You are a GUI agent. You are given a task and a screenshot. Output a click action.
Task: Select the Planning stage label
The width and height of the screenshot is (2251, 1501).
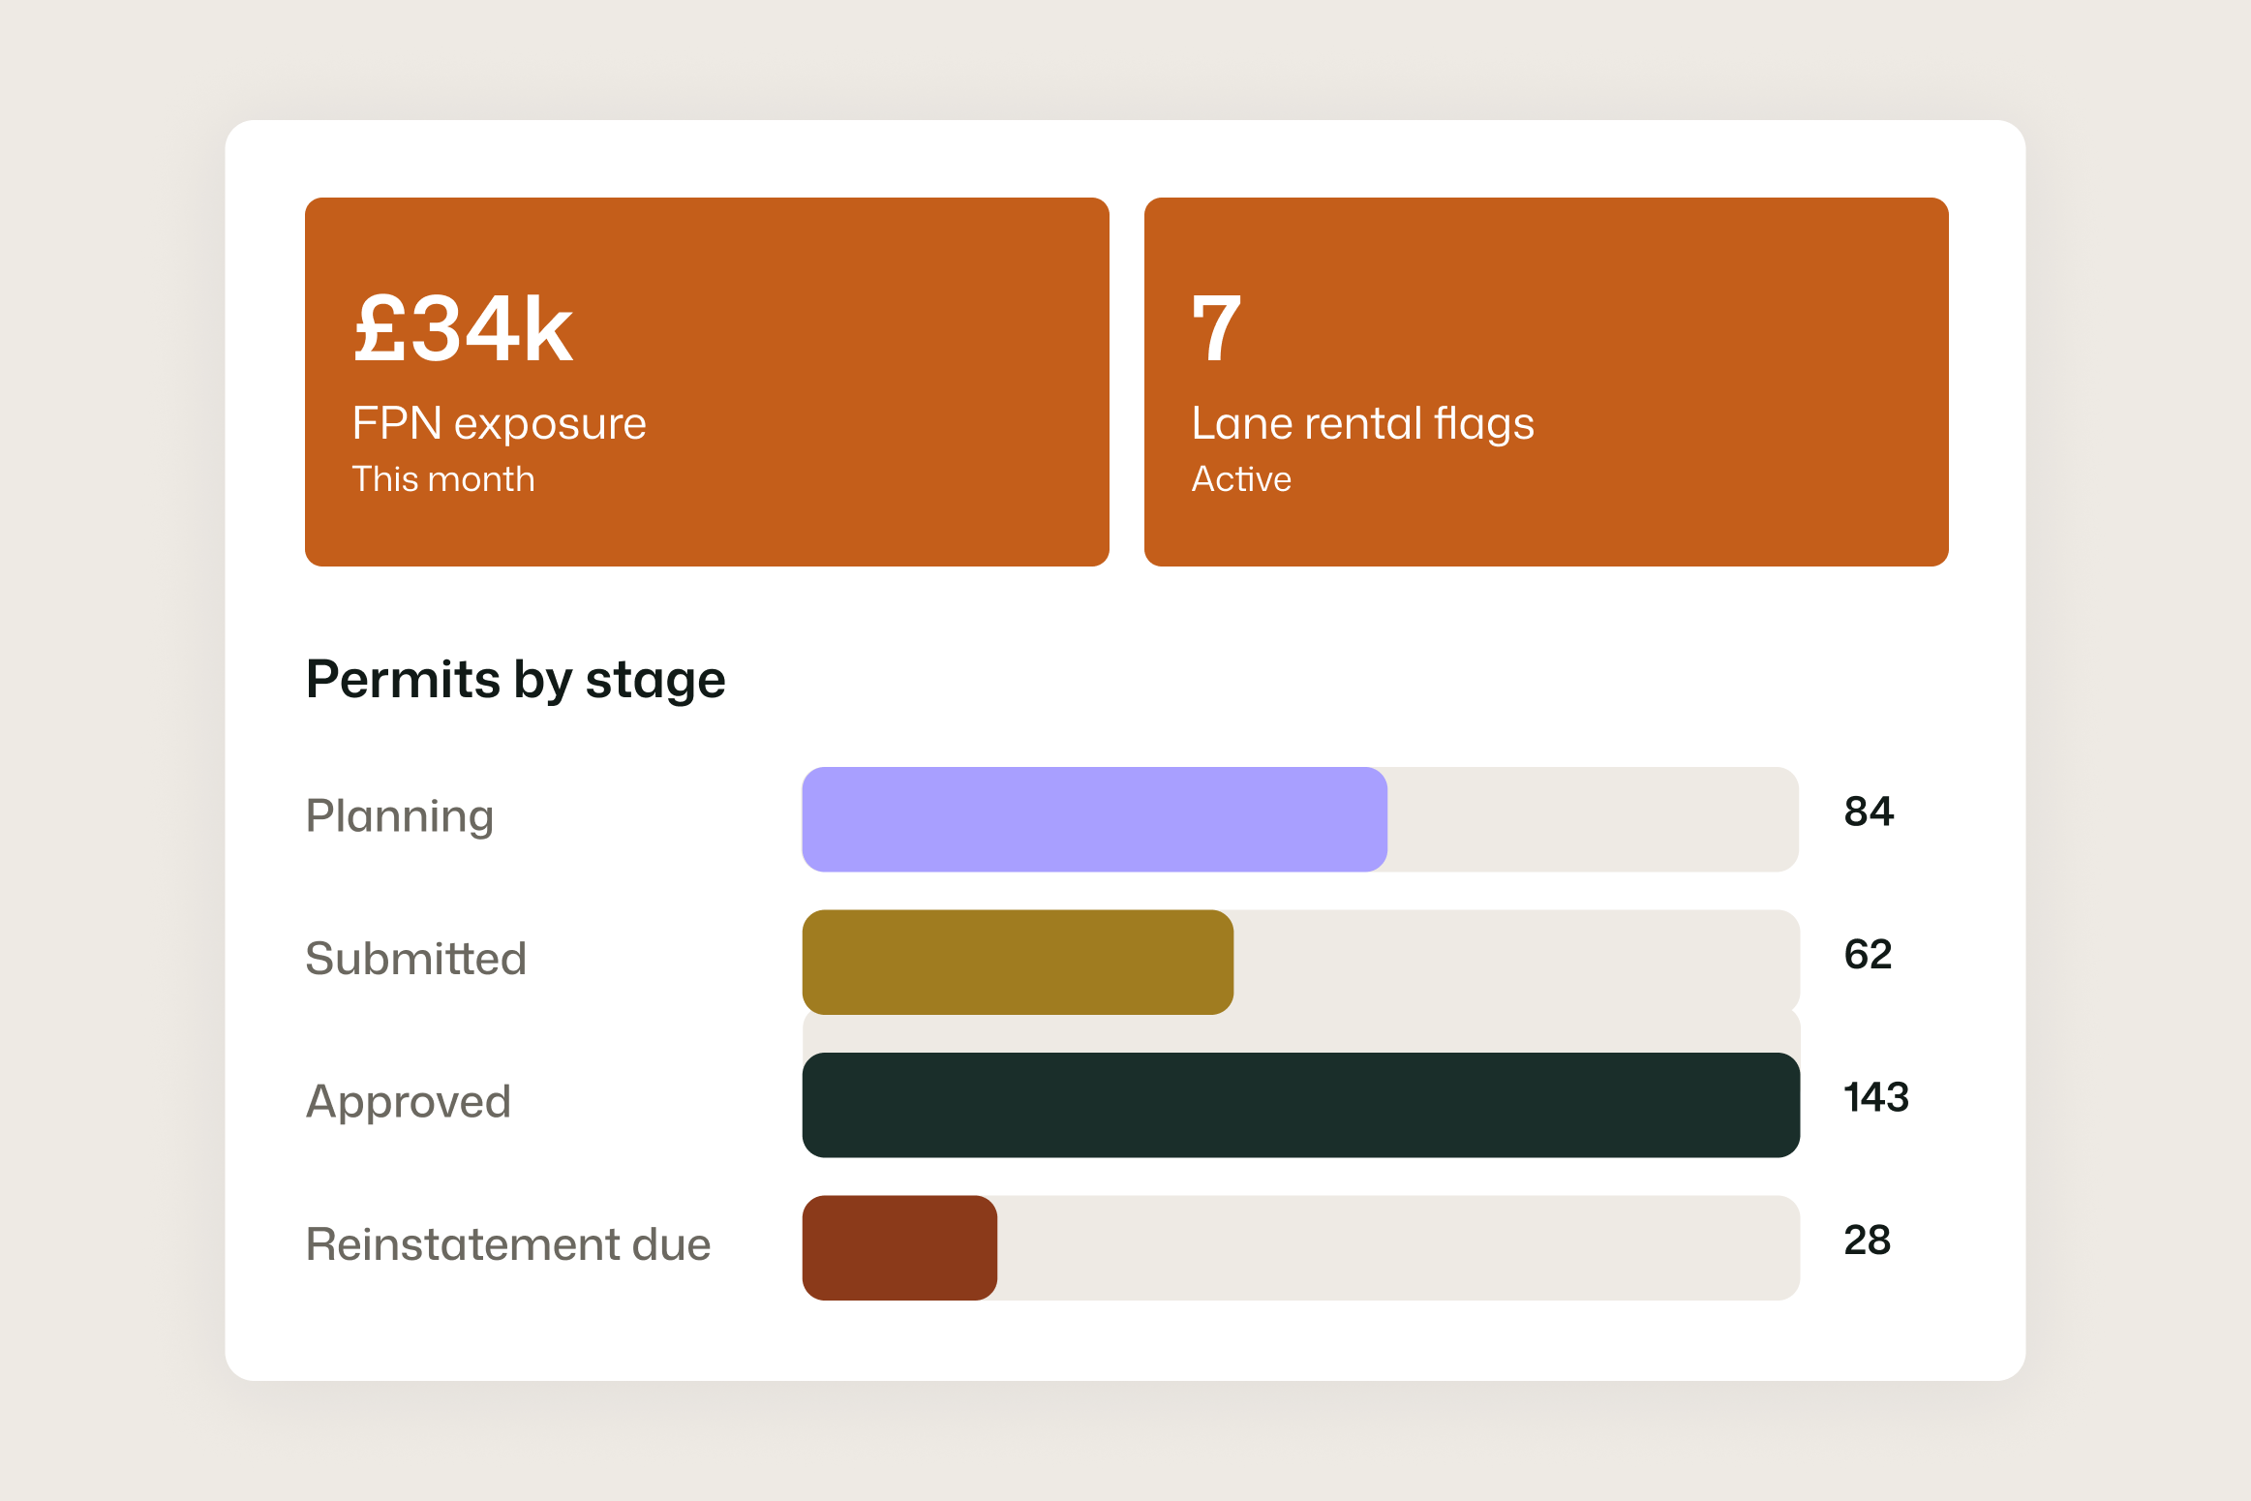(x=399, y=816)
